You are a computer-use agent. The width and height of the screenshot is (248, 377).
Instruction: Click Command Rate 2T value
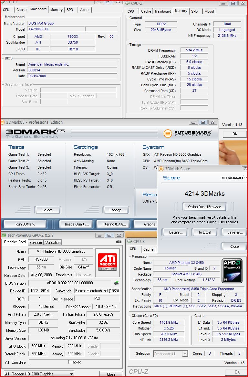(x=194, y=91)
